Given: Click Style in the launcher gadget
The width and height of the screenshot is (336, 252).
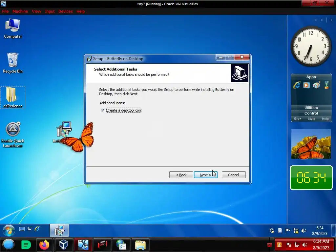Looking at the screenshot, I should tap(312, 119).
